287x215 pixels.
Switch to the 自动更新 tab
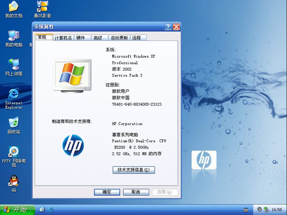click(119, 38)
